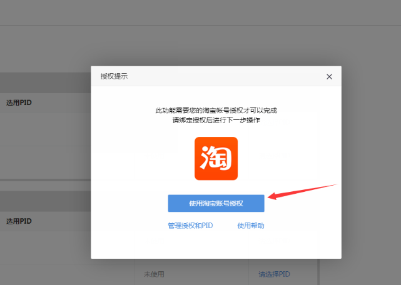
Task: Click the 授权提示 dialog title text
Action: tap(114, 76)
